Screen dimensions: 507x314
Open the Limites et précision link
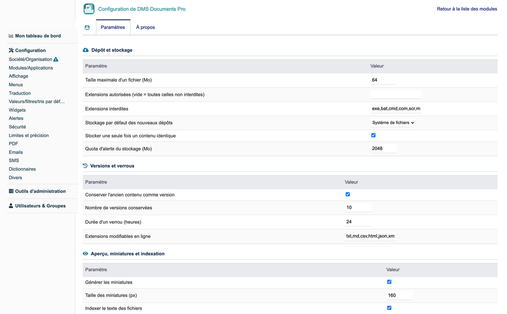[x=29, y=135]
